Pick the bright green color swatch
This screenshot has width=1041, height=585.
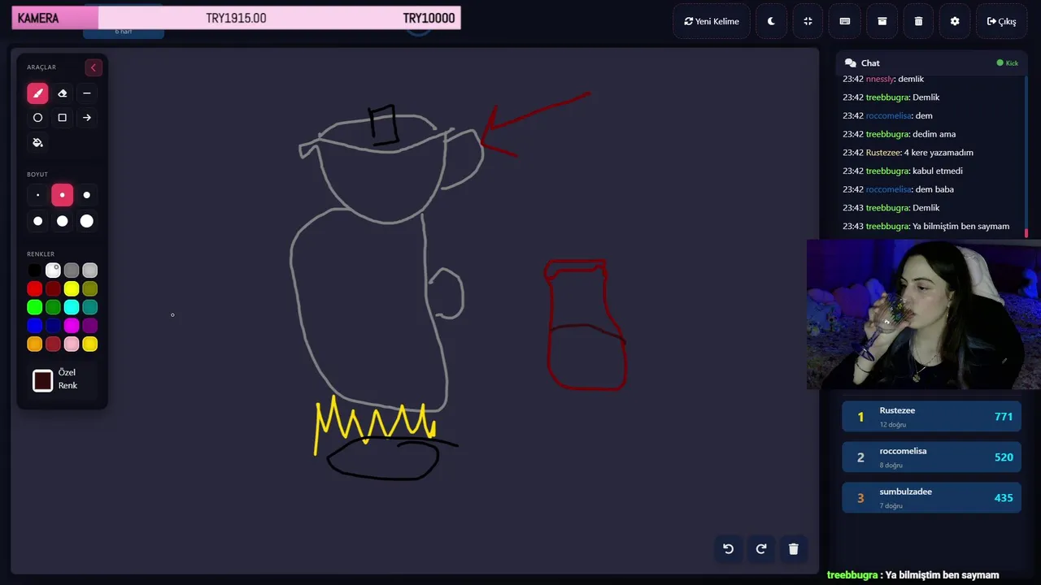click(34, 307)
